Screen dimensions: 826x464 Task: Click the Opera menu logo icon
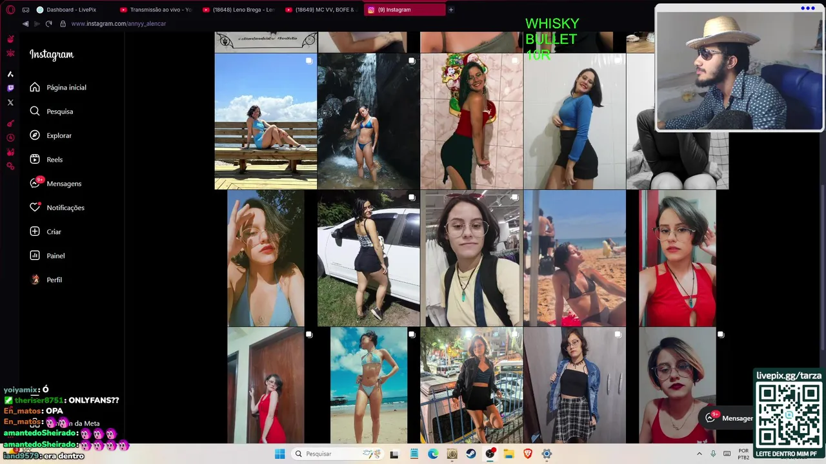click(x=10, y=10)
